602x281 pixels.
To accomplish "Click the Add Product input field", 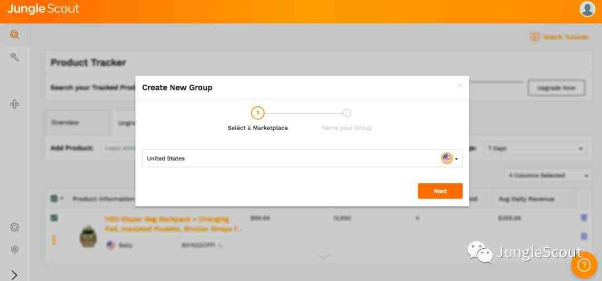I will pos(118,148).
